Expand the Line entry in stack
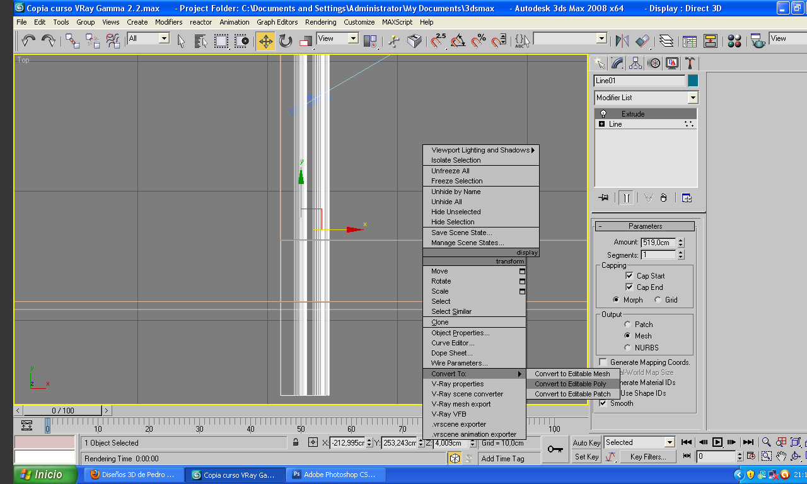 point(602,124)
